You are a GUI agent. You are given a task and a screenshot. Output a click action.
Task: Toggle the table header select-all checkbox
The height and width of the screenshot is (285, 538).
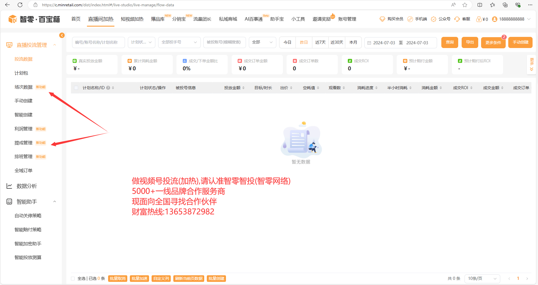point(76,88)
